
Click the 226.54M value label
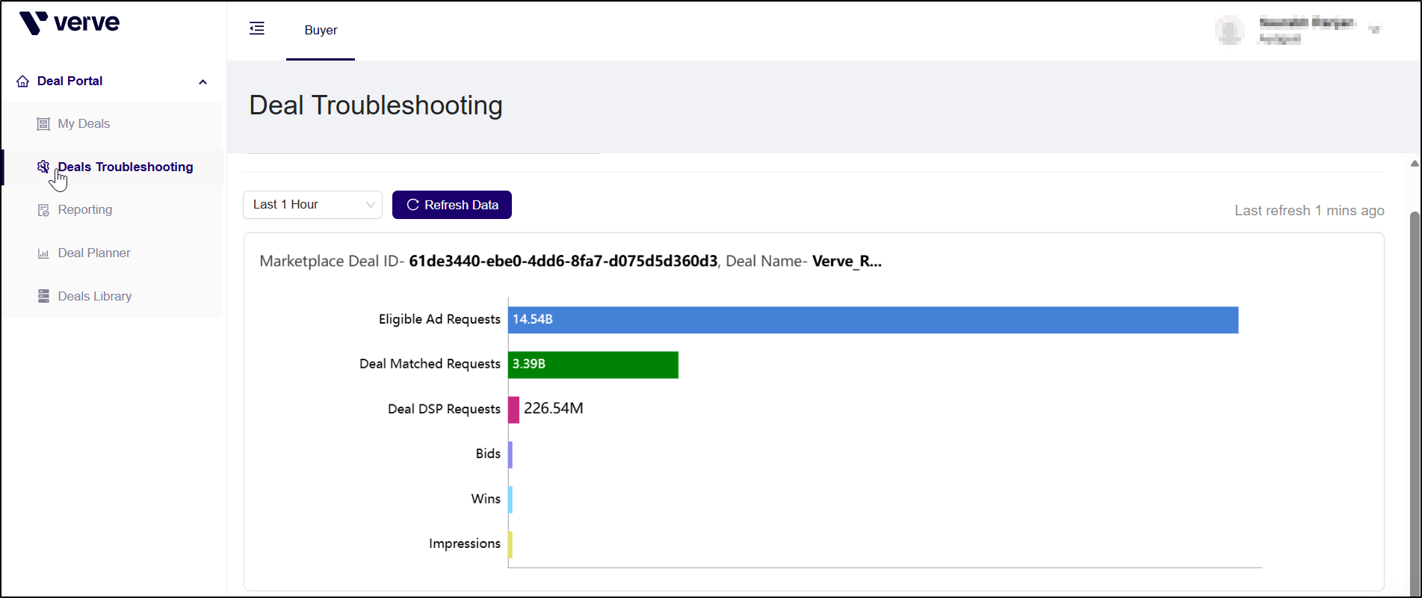(554, 408)
